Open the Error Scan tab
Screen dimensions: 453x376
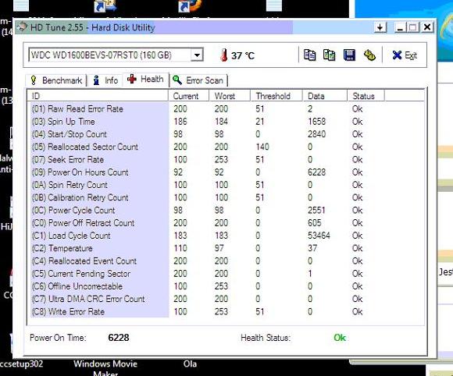[198, 80]
